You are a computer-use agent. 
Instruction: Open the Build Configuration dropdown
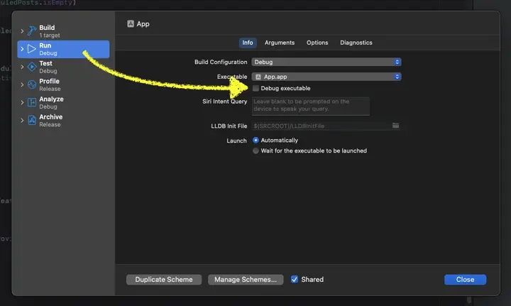pyautogui.click(x=326, y=62)
